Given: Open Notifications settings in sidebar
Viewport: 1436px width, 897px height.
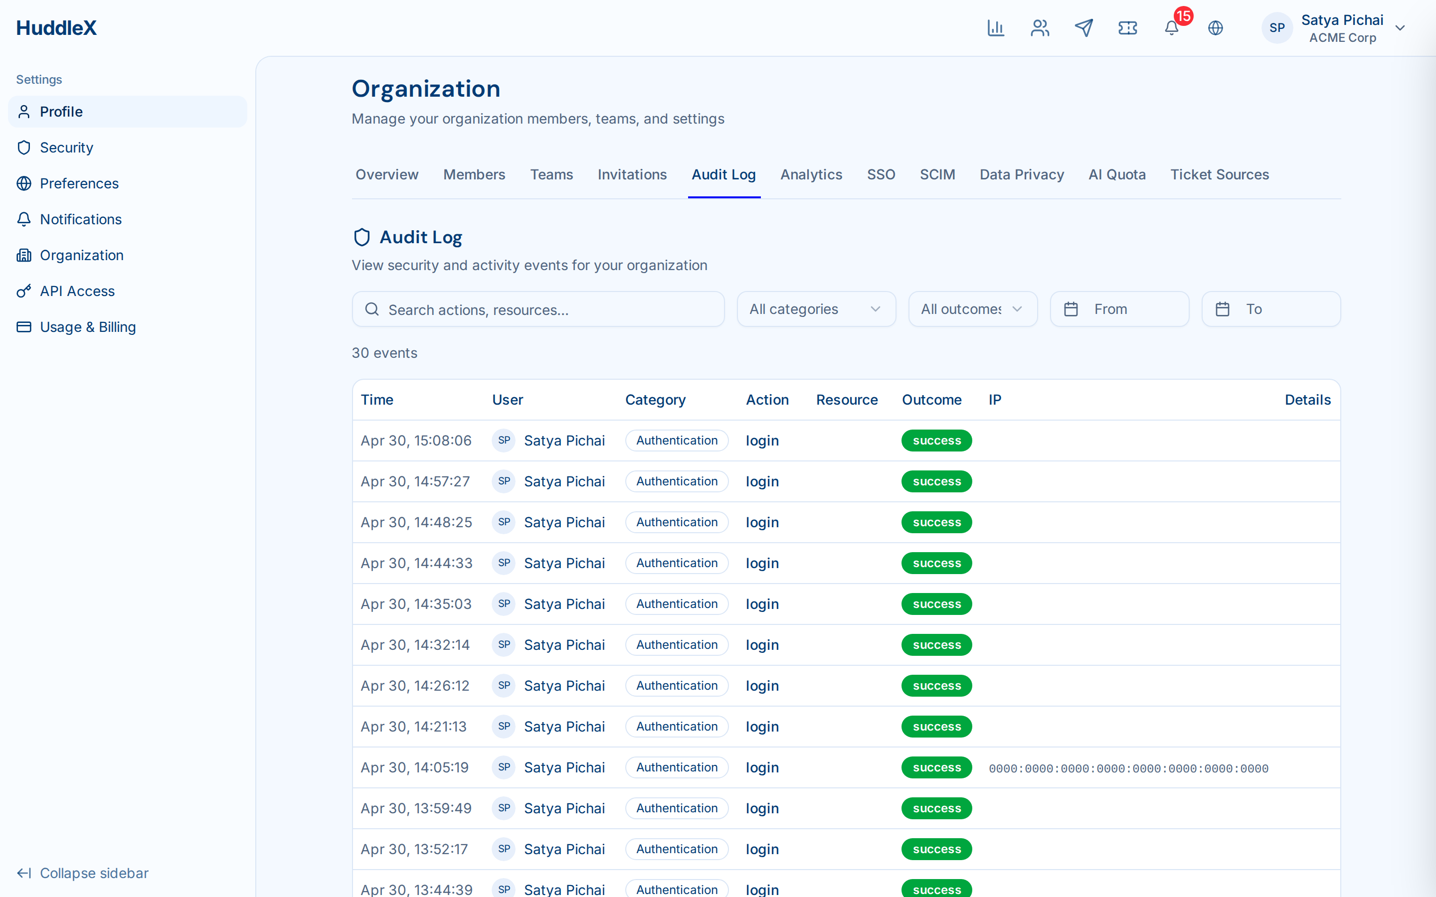Looking at the screenshot, I should click(128, 219).
